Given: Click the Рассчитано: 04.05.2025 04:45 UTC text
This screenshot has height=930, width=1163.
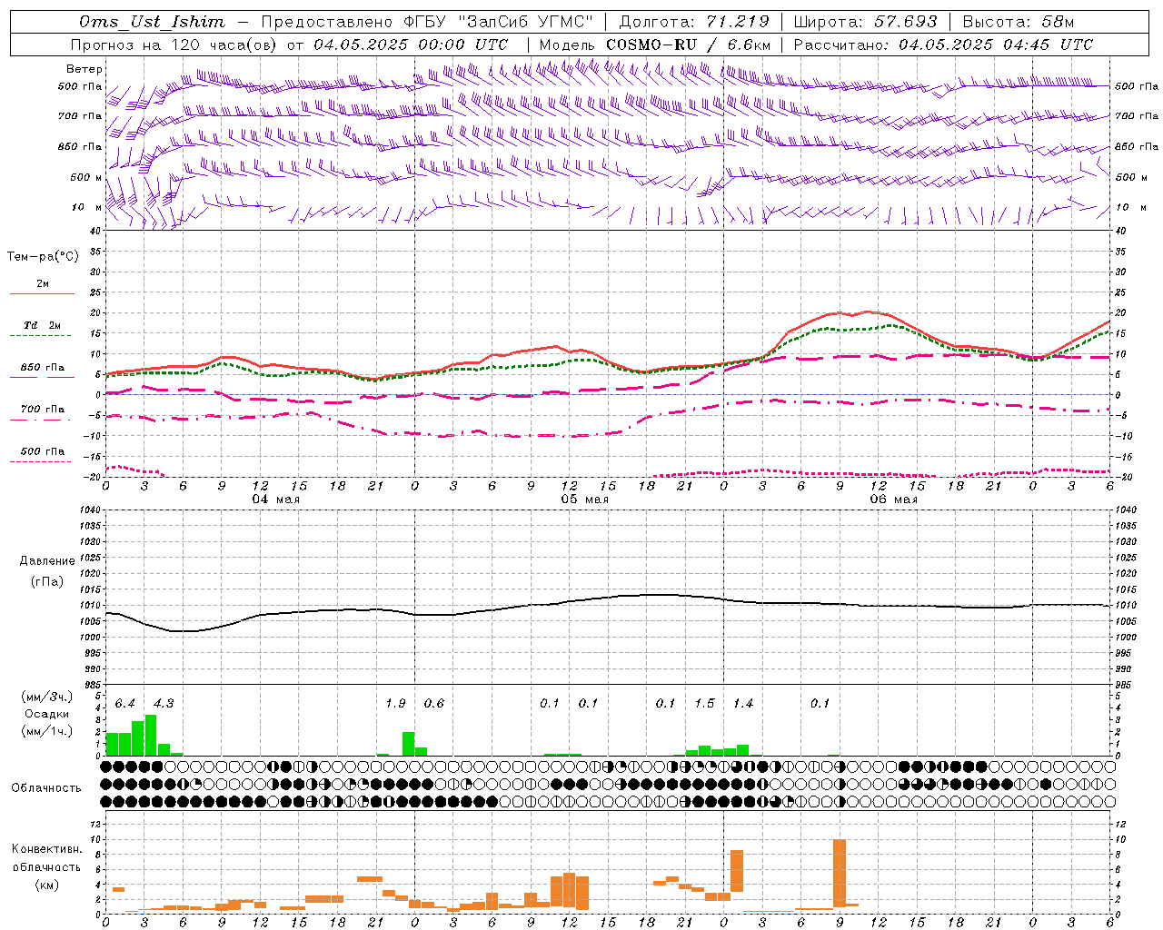Looking at the screenshot, I should [943, 45].
